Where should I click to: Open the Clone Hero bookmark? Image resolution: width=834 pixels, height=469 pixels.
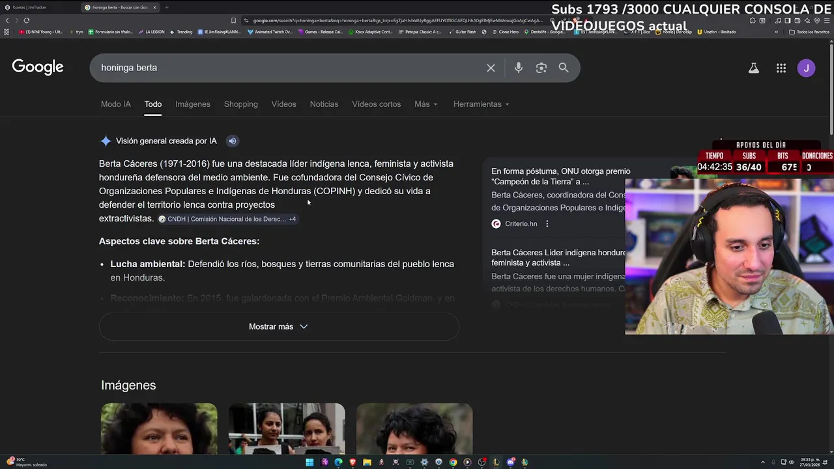[505, 32]
